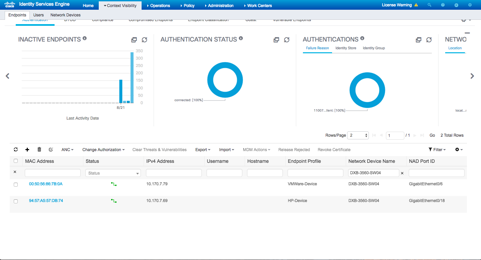Click the play icon in top bar
The width and height of the screenshot is (481, 260).
pos(456,5)
